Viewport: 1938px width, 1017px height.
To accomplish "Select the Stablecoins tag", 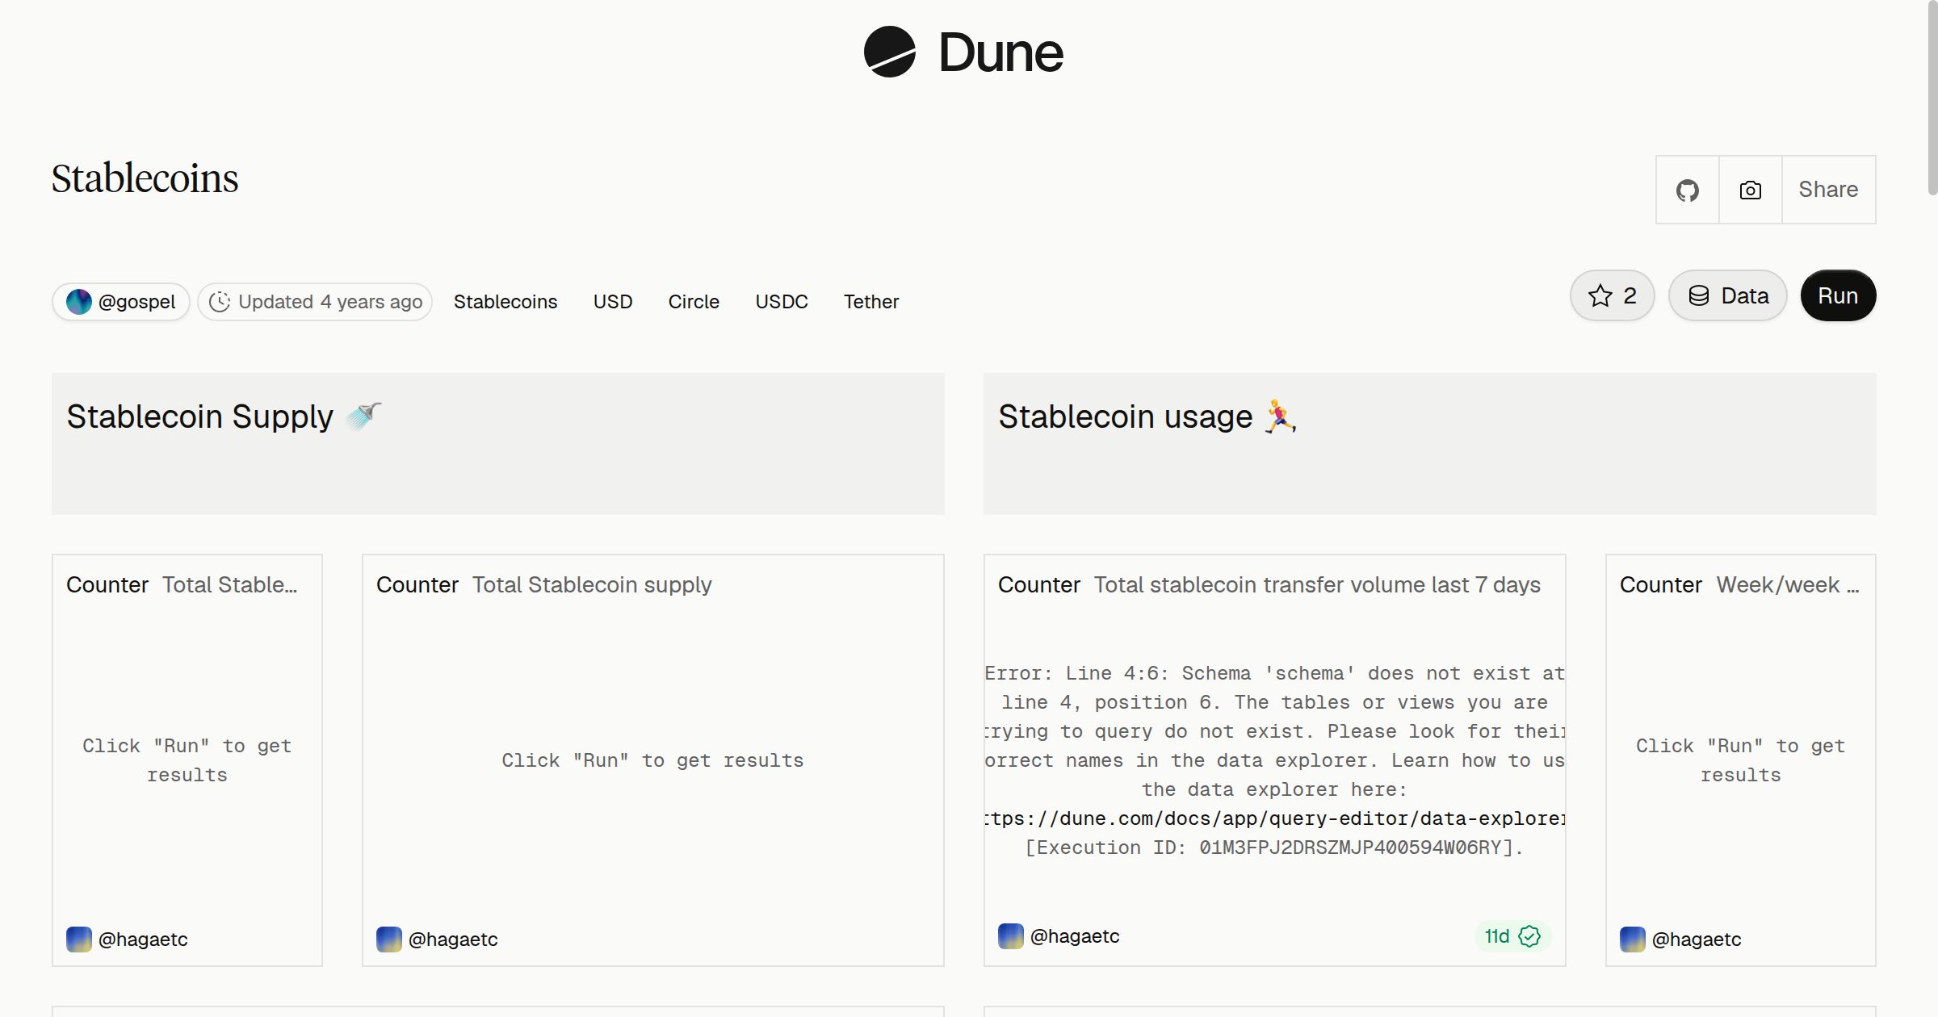I will (505, 302).
